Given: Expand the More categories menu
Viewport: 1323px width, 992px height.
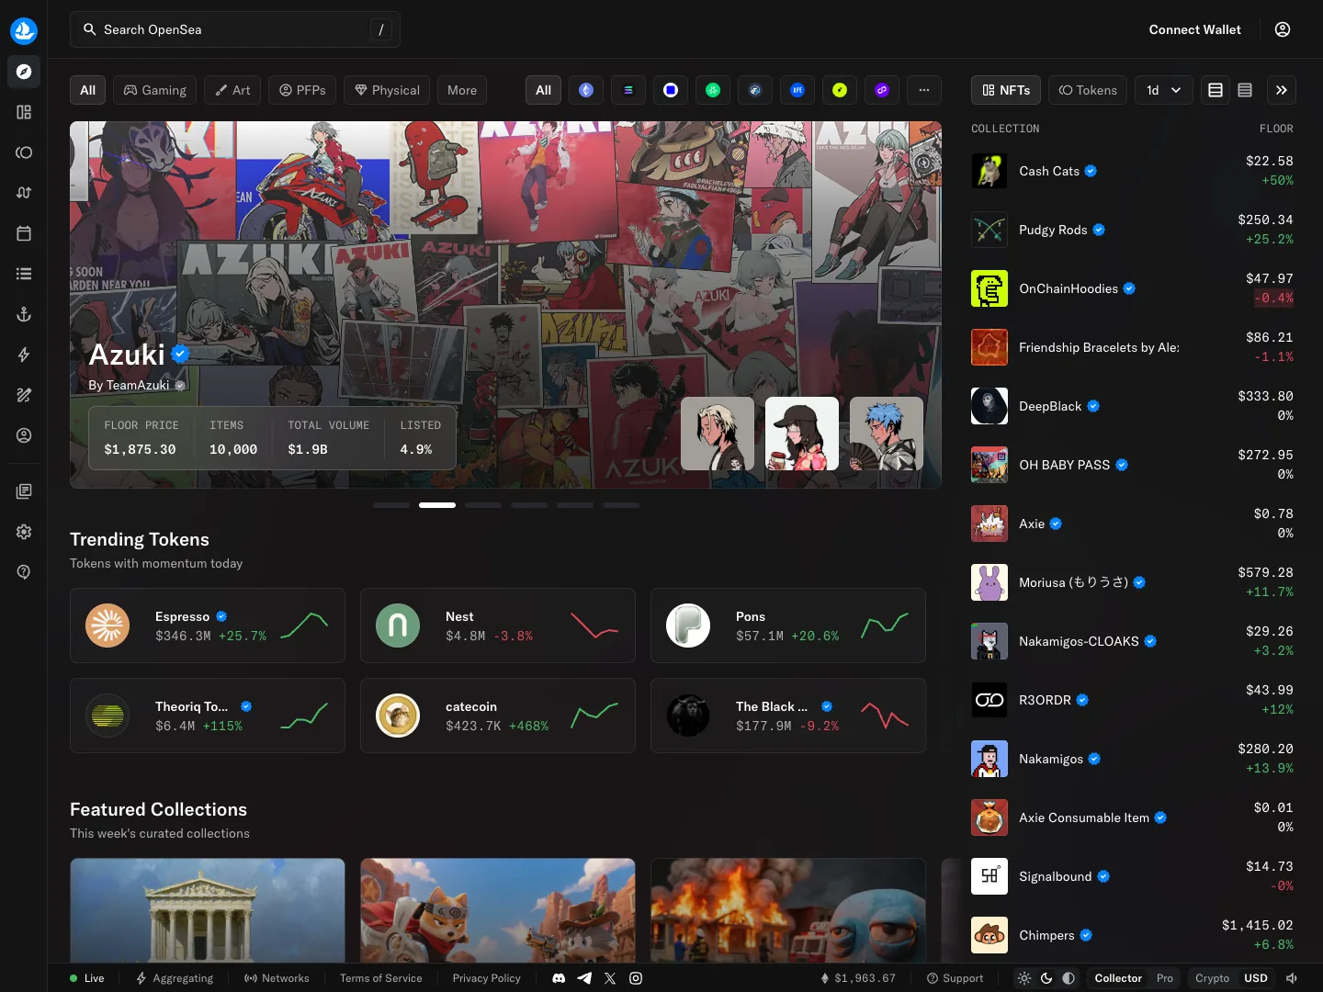Looking at the screenshot, I should coord(462,90).
